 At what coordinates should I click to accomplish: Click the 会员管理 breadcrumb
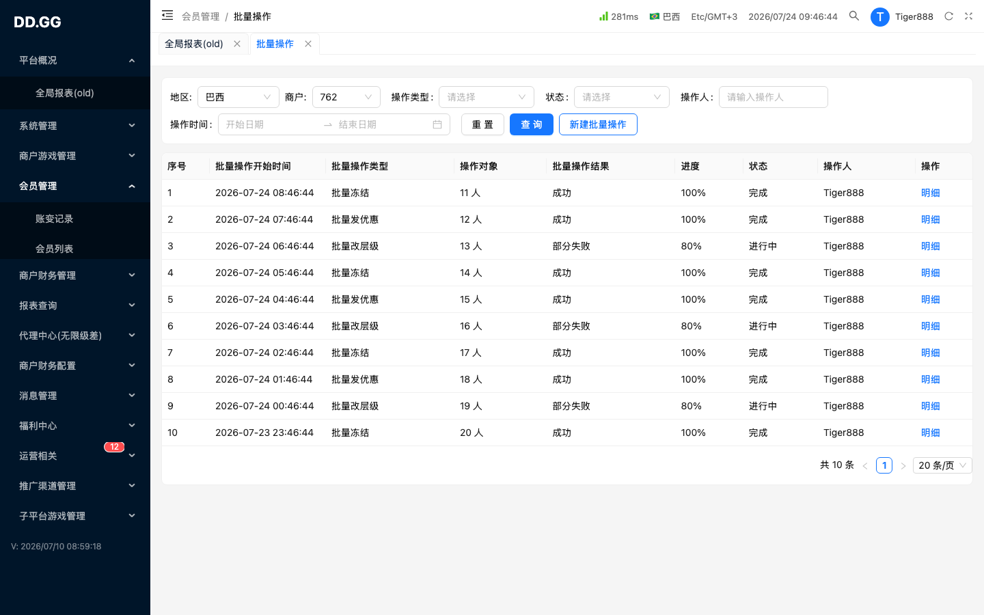coord(201,16)
